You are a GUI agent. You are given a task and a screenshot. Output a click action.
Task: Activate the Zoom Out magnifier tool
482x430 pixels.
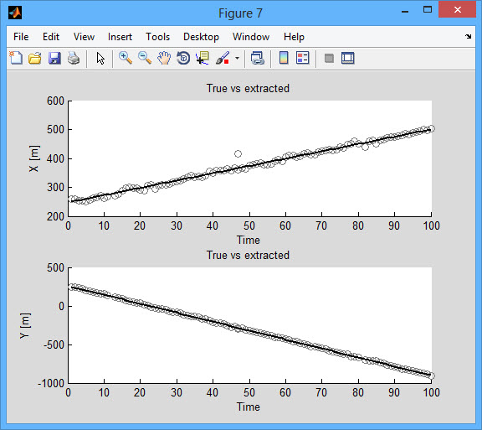pos(145,58)
